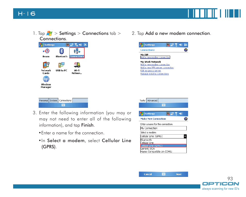
Task: Tap signal antenna icon in Connections screen
Action: [176, 45]
